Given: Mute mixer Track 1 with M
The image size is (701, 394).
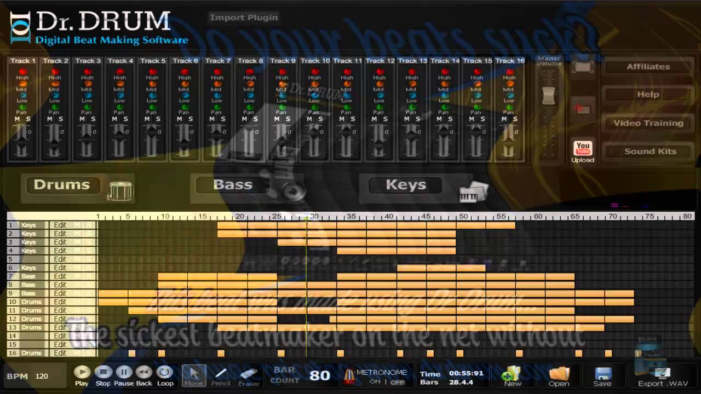Looking at the screenshot, I should (x=18, y=119).
